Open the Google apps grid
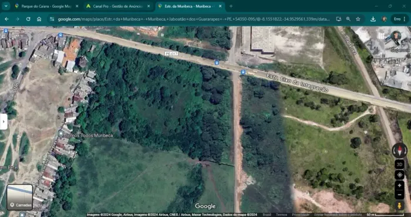The width and height of the screenshot is (411, 217). point(381,36)
